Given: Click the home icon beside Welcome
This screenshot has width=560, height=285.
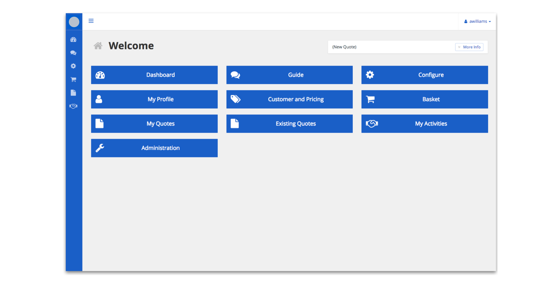Looking at the screenshot, I should pos(98,46).
